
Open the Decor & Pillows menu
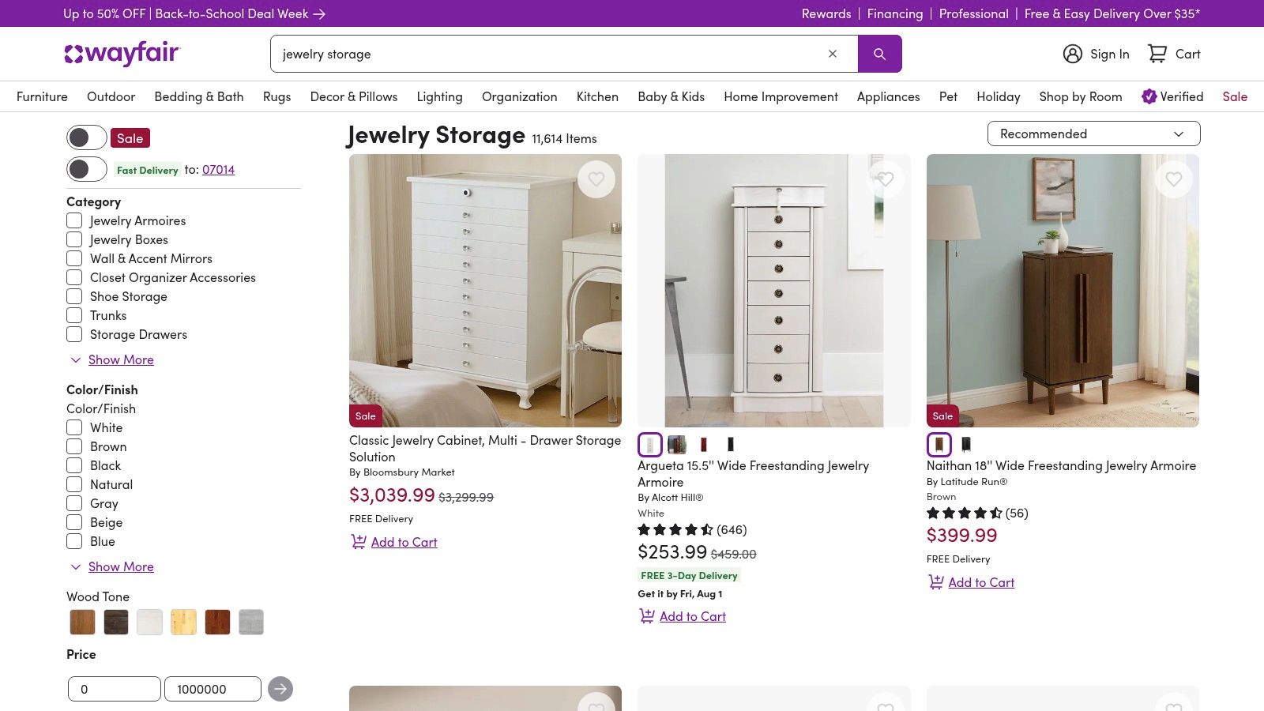tap(353, 96)
